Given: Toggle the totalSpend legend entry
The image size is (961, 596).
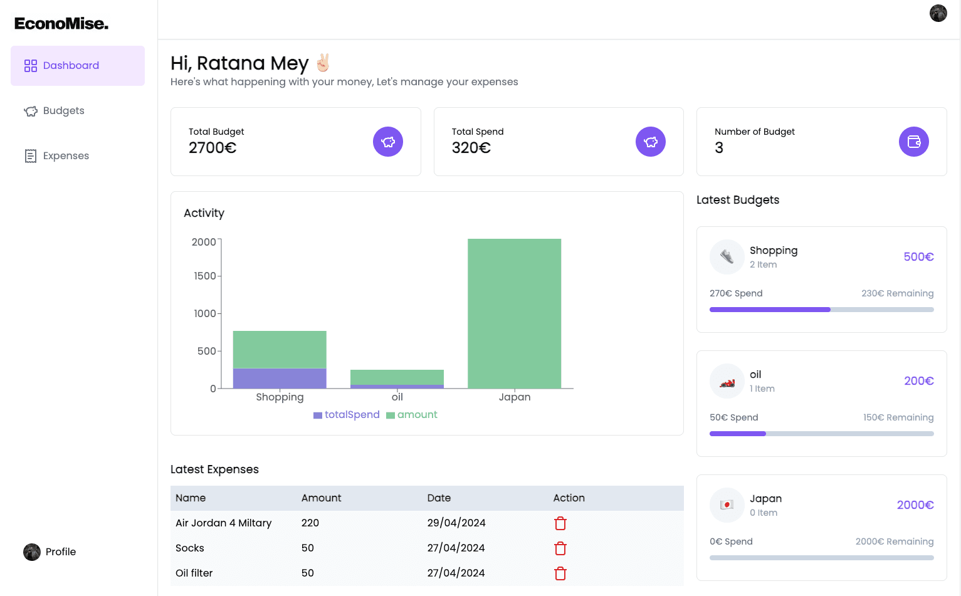Looking at the screenshot, I should [x=347, y=415].
